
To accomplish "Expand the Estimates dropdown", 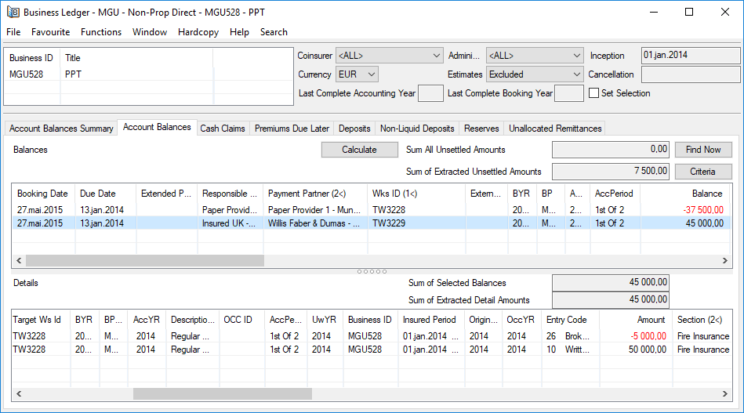I will (576, 74).
